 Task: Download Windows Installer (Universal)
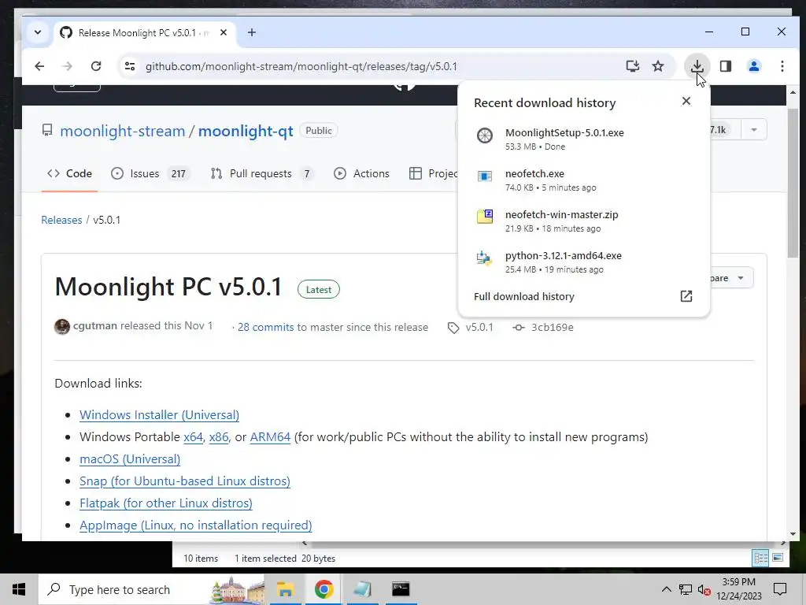159,414
